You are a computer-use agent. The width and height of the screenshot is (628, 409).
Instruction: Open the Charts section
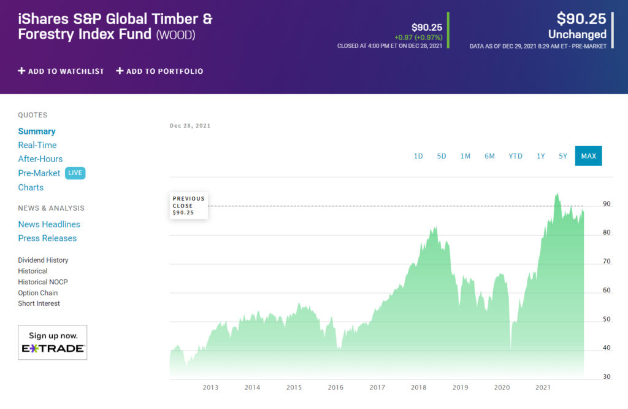[31, 187]
